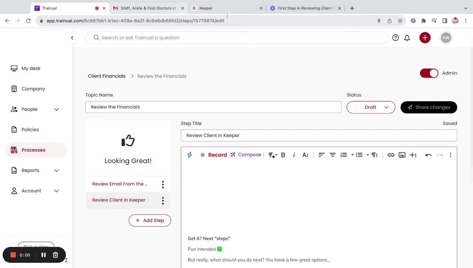Go to Policies in the sidebar
This screenshot has width=473, height=268.
pos(30,130)
